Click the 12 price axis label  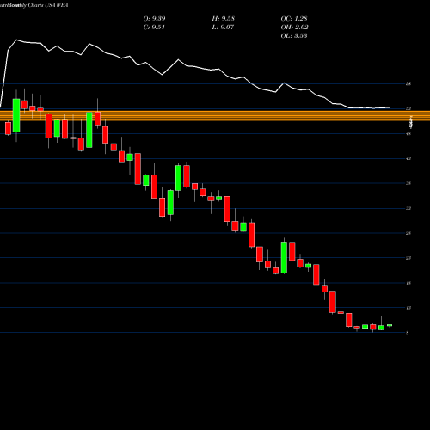point(408,308)
